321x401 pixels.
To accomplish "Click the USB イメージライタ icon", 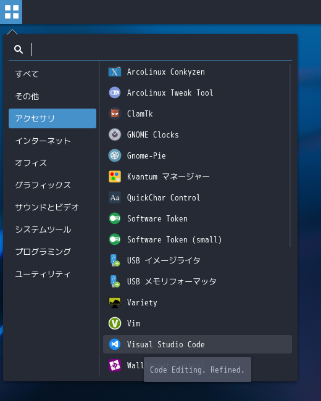I will coord(115,260).
